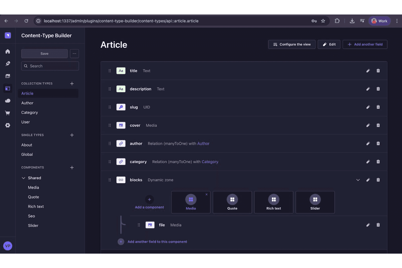
Task: Add a new collection type
Action: click(72, 84)
